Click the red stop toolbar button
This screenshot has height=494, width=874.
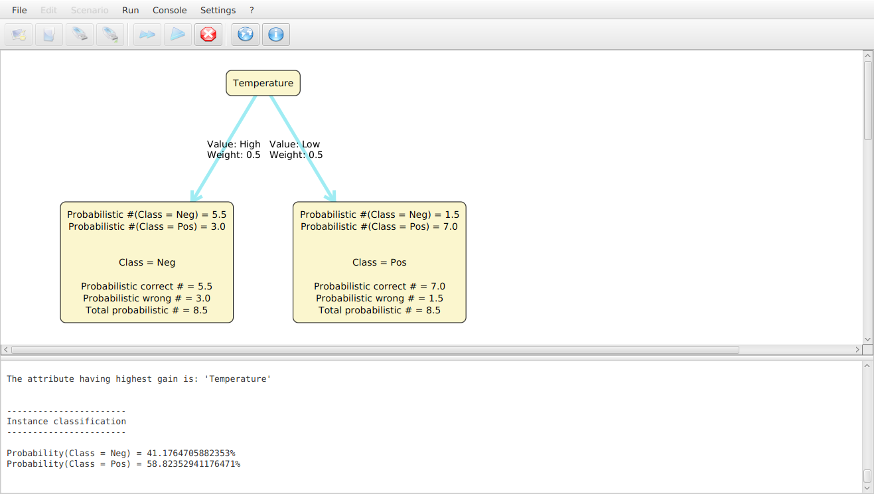click(x=208, y=35)
